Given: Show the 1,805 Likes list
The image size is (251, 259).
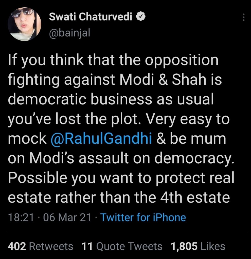Looking at the screenshot, I should pos(198,246).
